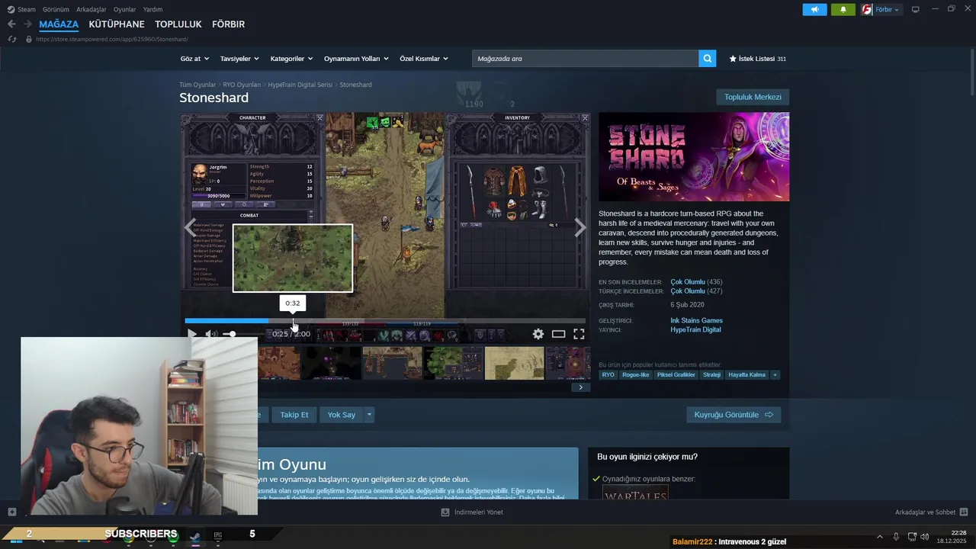Open the green notifications bell

[843, 10]
